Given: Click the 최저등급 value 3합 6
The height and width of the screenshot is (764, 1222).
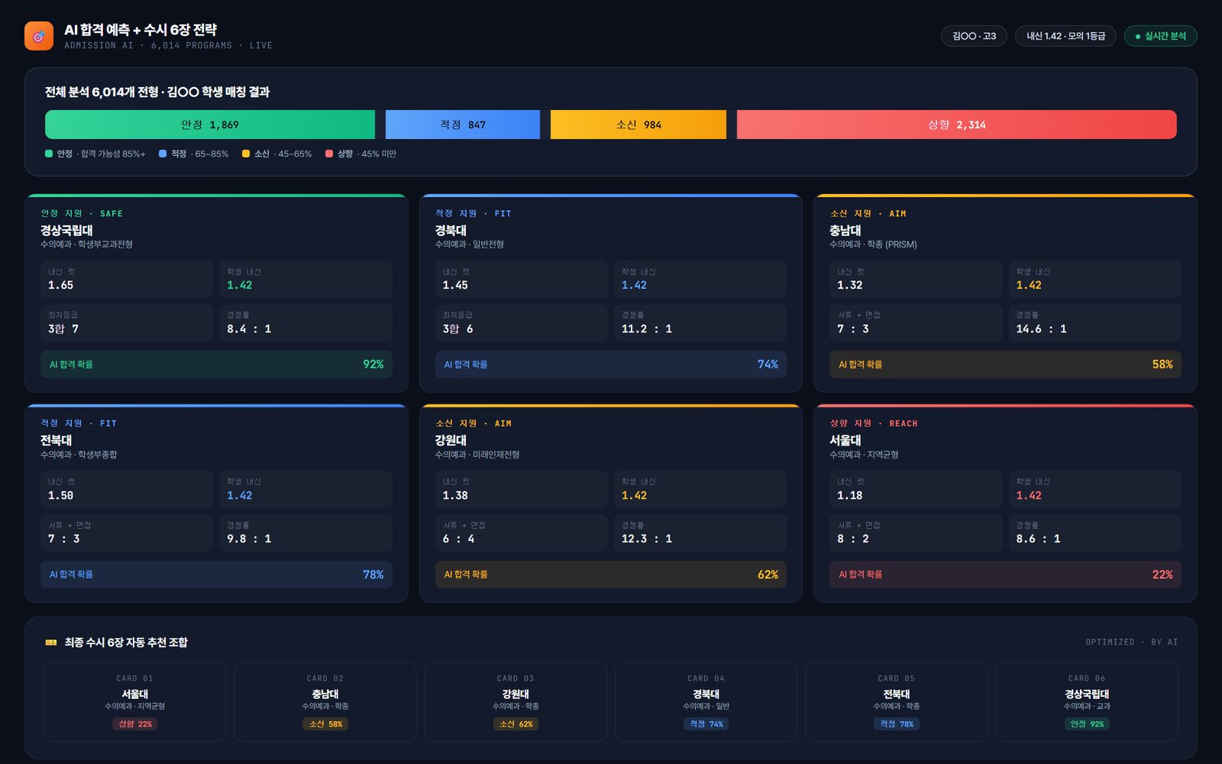Looking at the screenshot, I should (x=458, y=329).
